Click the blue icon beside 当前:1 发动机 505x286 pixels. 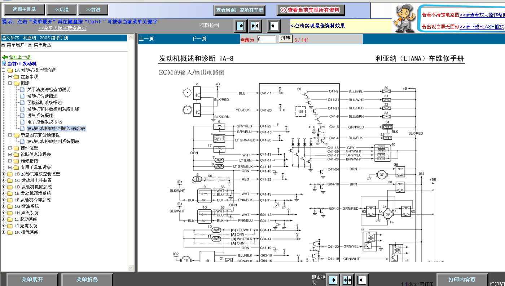coord(4,63)
